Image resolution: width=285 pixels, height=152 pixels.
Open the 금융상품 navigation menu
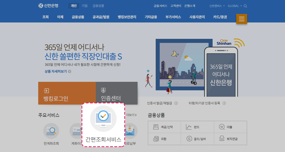(78, 17)
